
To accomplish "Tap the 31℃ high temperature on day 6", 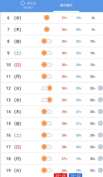I will (x=65, y=18).
